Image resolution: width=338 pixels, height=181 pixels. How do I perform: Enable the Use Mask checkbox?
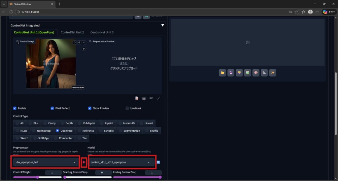[x=127, y=108]
